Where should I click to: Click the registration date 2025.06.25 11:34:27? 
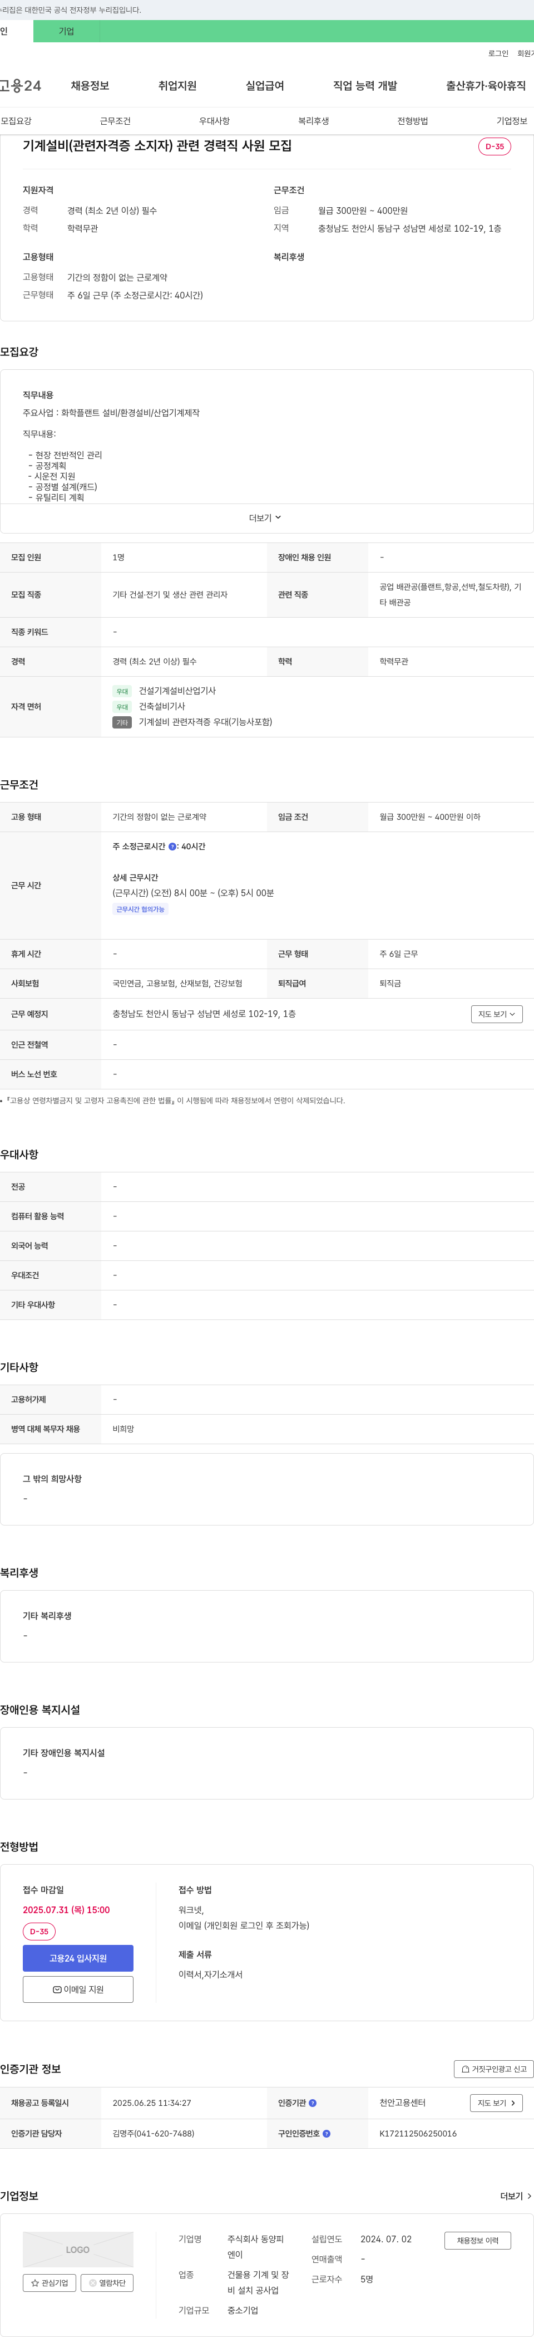click(151, 2103)
